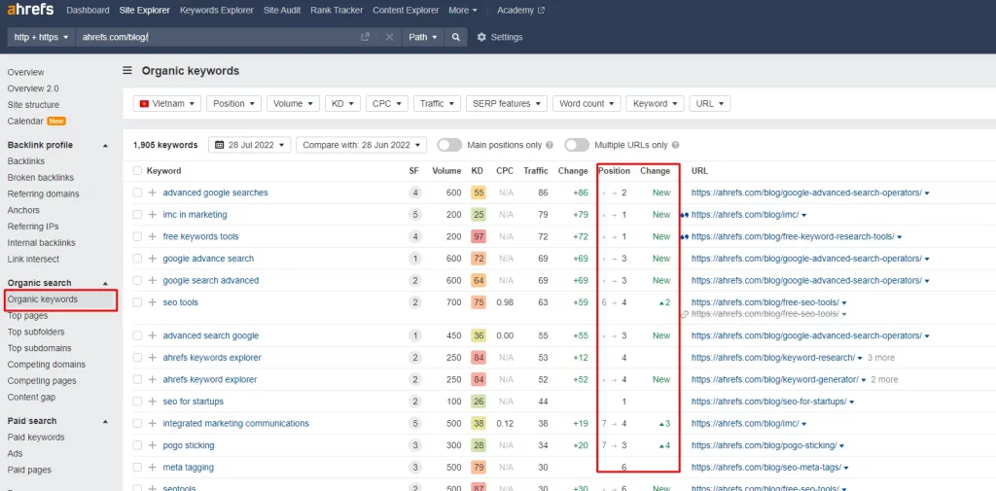
Task: Check the box for seo tools
Action: (x=138, y=302)
